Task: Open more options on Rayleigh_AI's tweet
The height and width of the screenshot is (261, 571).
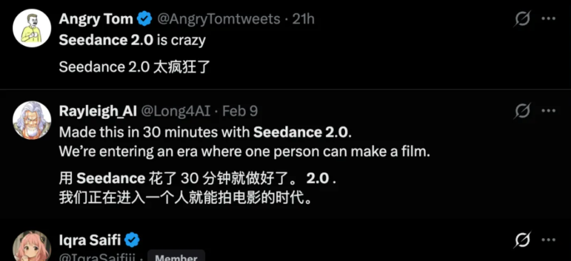Action: (x=548, y=111)
